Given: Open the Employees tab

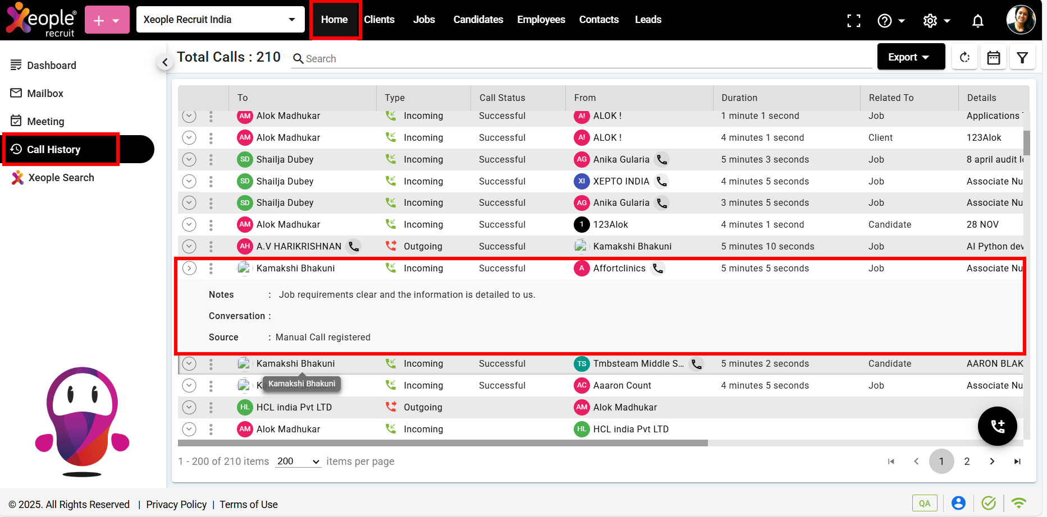Looking at the screenshot, I should click(x=541, y=20).
